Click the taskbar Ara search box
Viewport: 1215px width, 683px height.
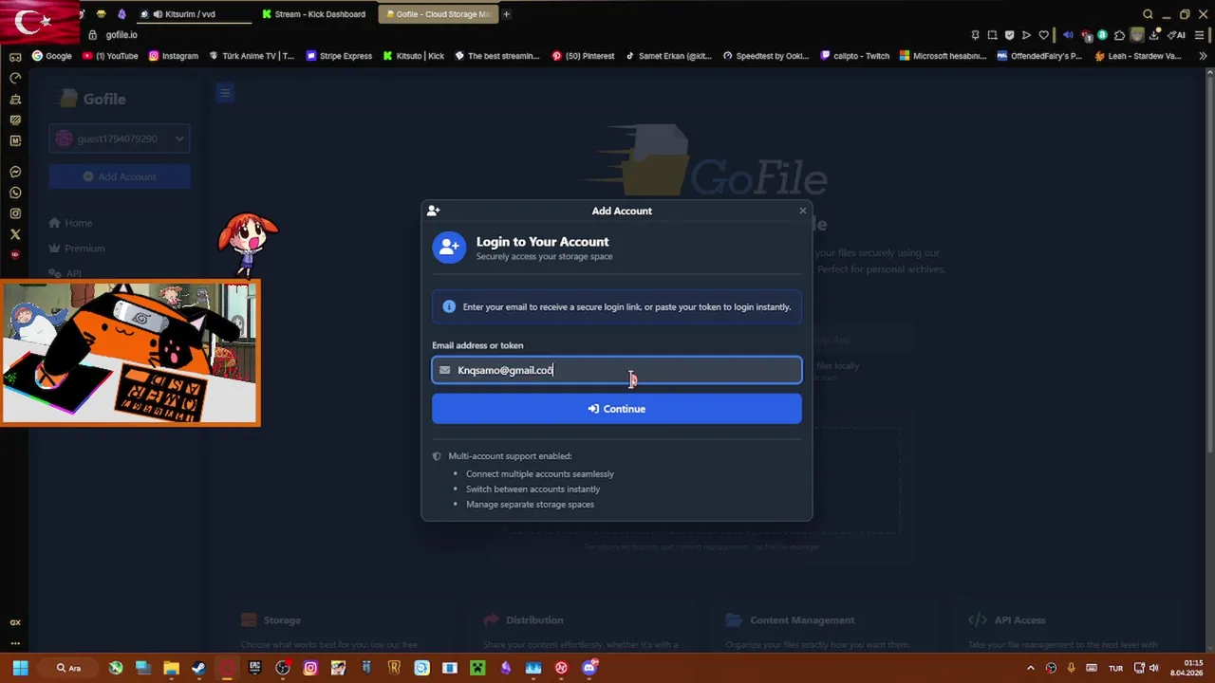[69, 668]
